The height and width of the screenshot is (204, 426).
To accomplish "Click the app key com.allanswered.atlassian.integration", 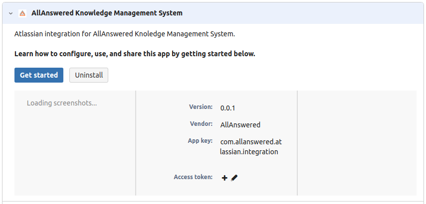I will pos(251,147).
